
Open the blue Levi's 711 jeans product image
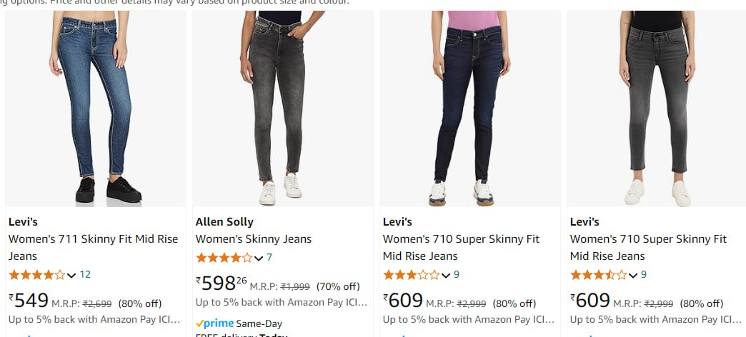coord(96,107)
